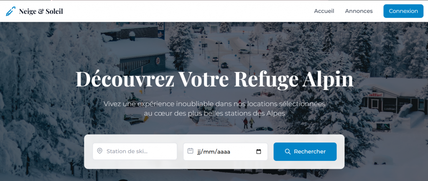Image resolution: width=428 pixels, height=181 pixels.
Task: Open the Annonces menu item
Action: coord(359,11)
